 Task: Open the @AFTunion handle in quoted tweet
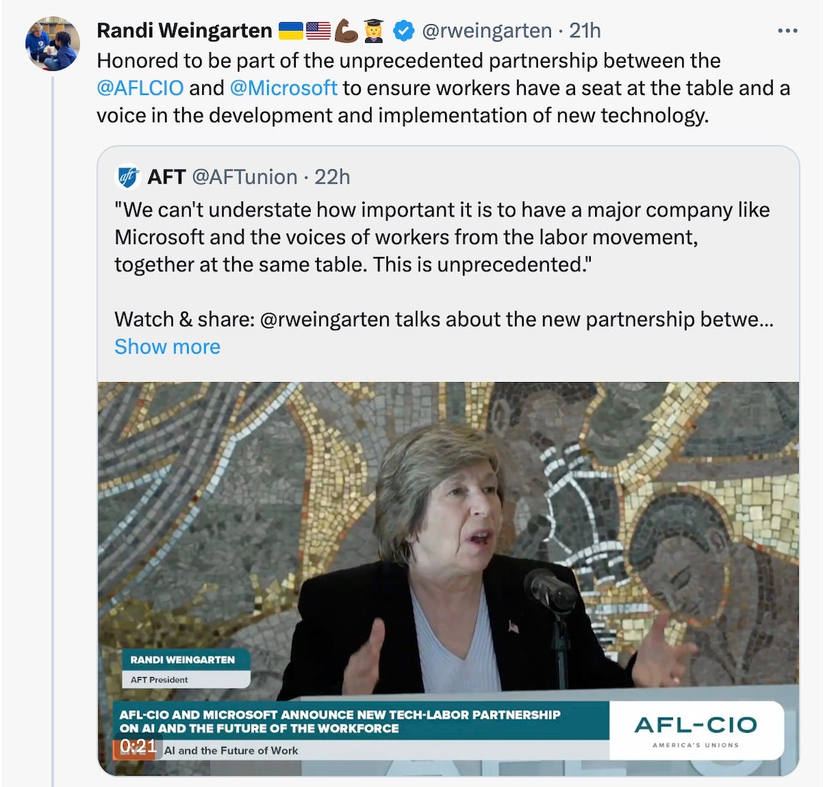coord(244,177)
